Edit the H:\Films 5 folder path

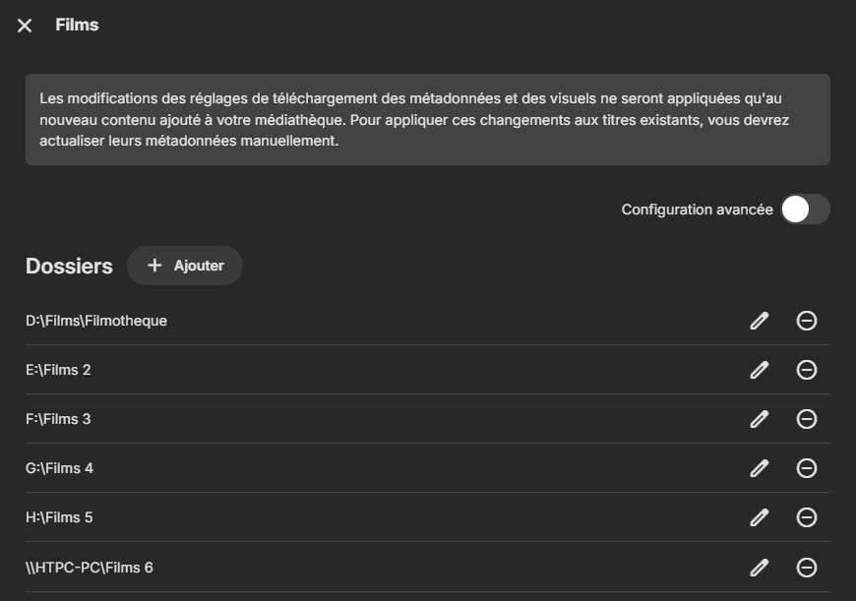point(759,517)
